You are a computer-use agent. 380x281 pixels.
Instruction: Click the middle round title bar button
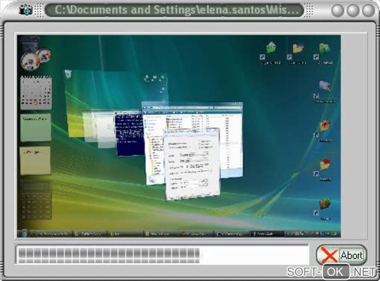point(352,10)
